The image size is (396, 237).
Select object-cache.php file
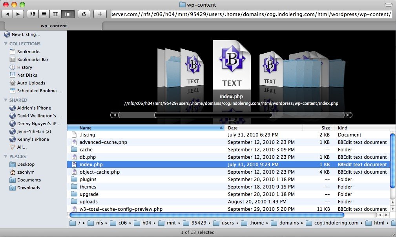tap(228, 172)
